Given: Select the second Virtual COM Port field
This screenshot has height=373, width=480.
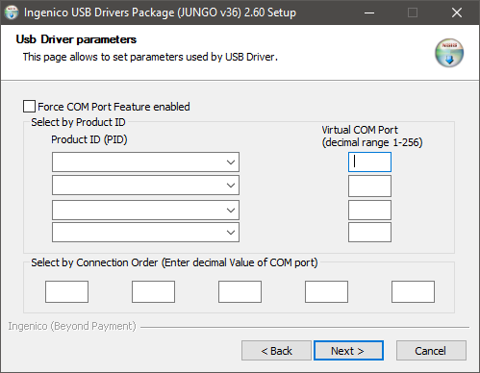Looking at the screenshot, I should click(369, 186).
